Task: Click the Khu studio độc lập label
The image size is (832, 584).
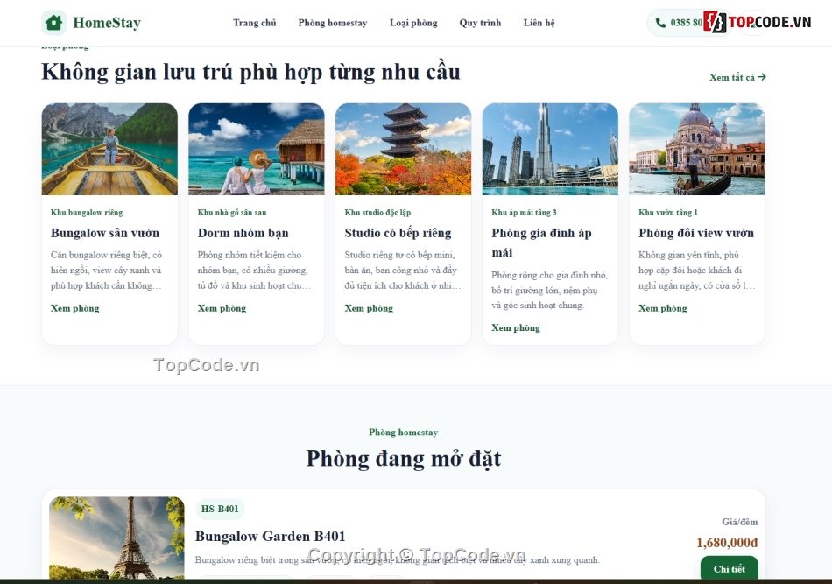Action: coord(377,212)
